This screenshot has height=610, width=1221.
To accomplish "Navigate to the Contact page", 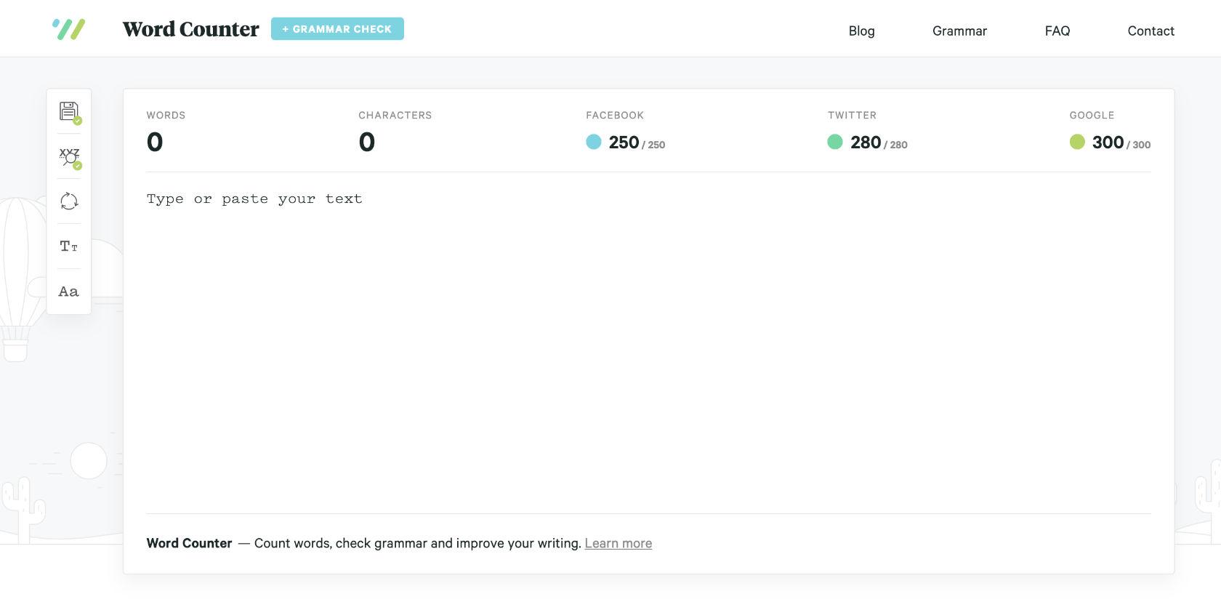I will point(1151,31).
